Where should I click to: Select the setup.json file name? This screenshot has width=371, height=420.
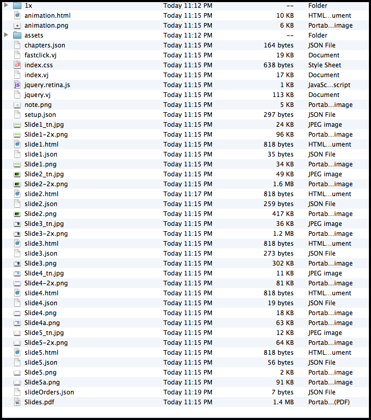pyautogui.click(x=40, y=114)
